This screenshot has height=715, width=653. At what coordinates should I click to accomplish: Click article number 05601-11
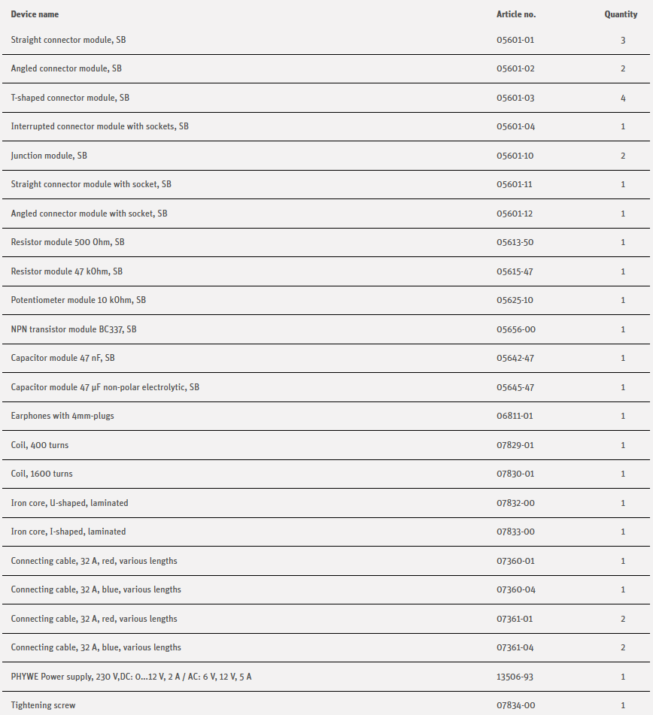[x=515, y=184]
